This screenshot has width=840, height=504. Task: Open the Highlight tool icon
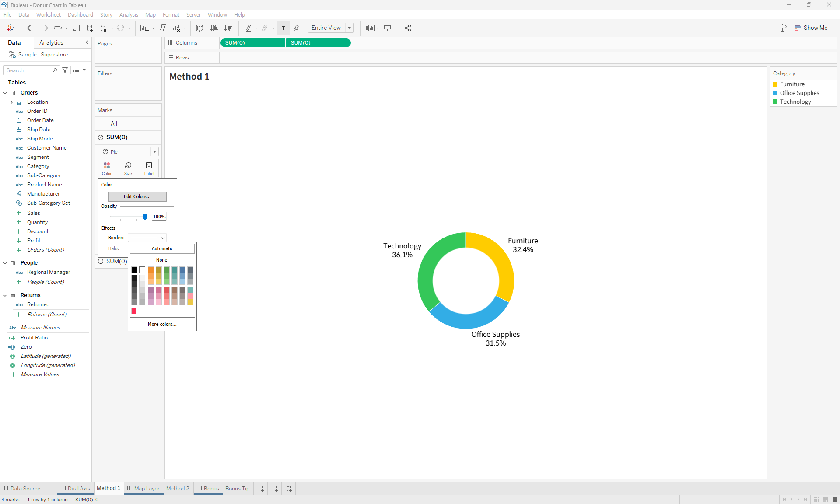248,28
